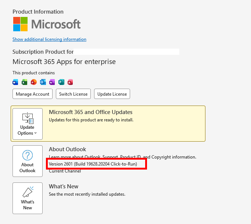
Task: Click the What's New button
Action: pyautogui.click(x=28, y=198)
